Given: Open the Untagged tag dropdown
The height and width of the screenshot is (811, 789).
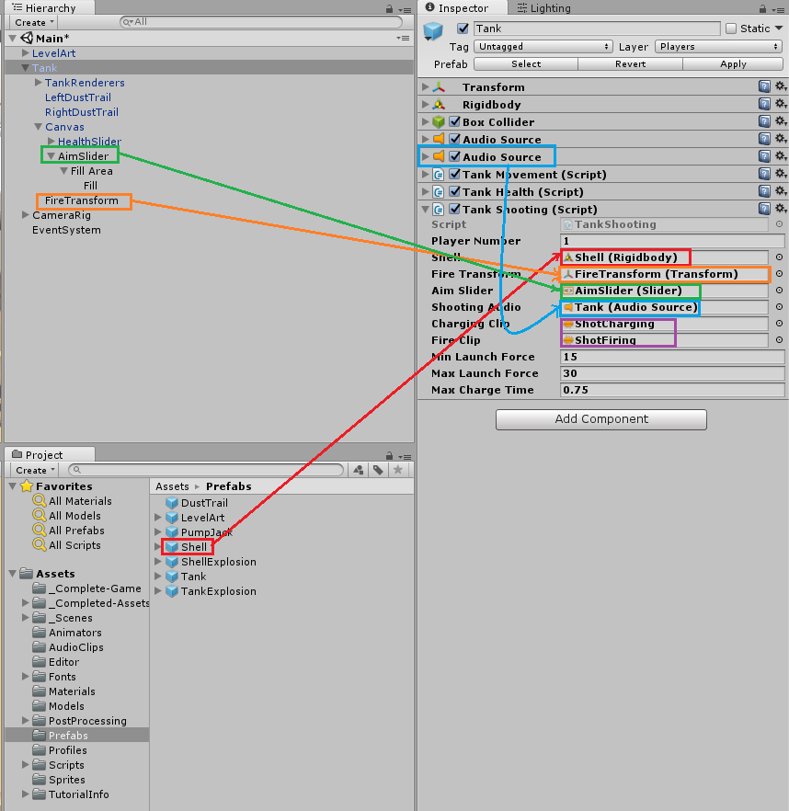Looking at the screenshot, I should pos(543,46).
